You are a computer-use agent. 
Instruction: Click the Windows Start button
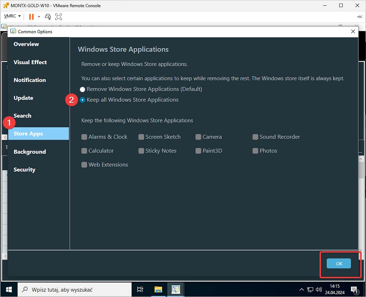pos(9,289)
